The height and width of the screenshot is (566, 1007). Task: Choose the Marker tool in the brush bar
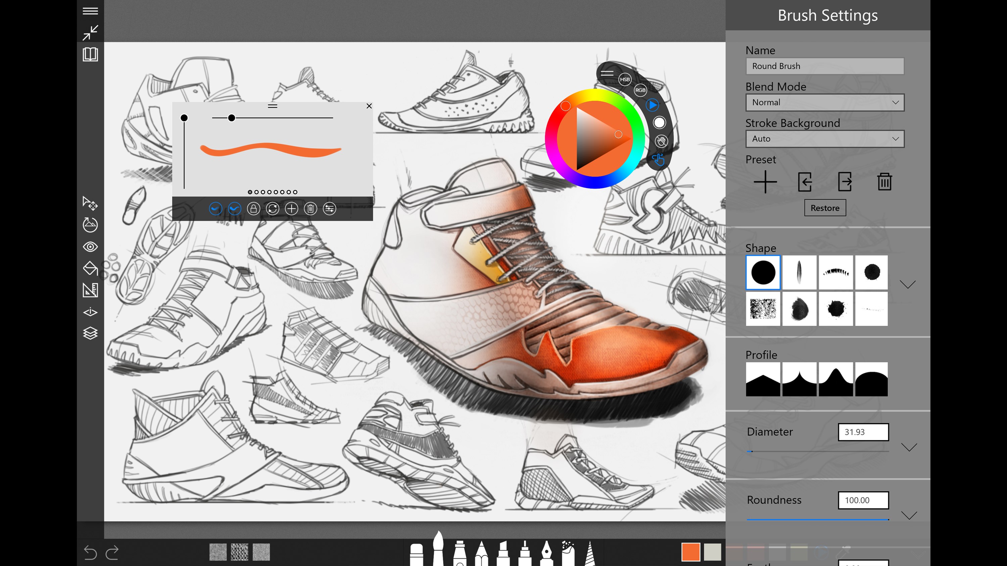coord(503,553)
